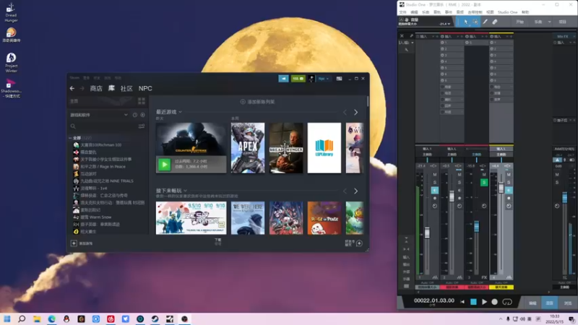Expand the 游戏和软件 filter dropdown in Steam
Screen dimensions: 578x325
[126, 115]
